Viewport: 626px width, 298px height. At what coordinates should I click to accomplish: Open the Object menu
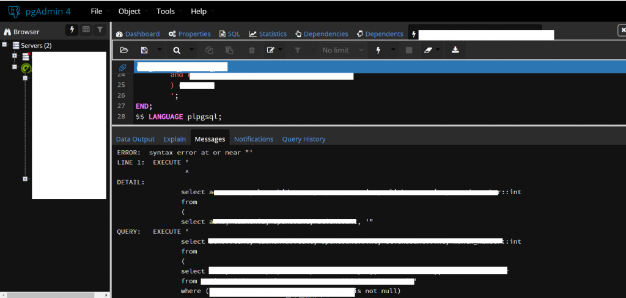[x=130, y=11]
